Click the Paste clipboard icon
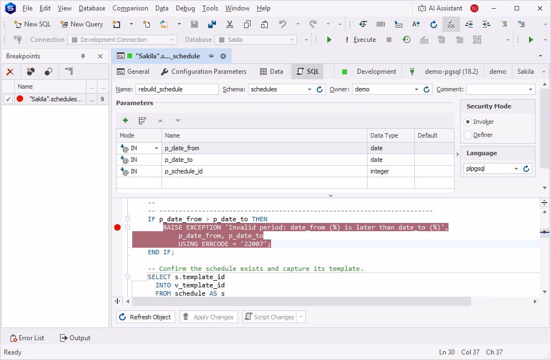The height and width of the screenshot is (360, 551). tap(264, 24)
